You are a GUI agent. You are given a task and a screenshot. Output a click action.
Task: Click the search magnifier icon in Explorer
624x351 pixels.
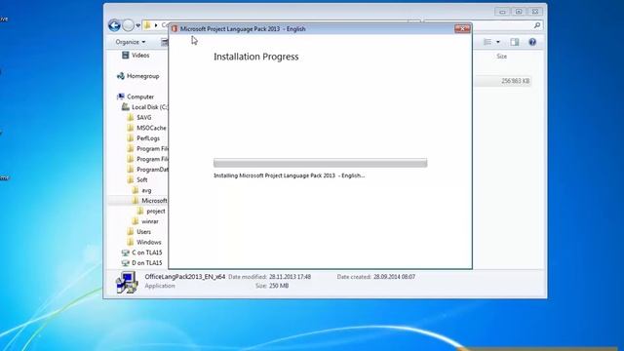[x=537, y=25]
